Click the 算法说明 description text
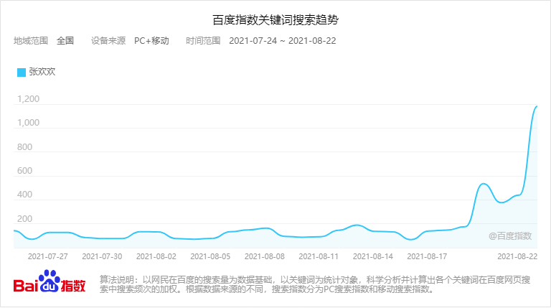 [x=315, y=284]
